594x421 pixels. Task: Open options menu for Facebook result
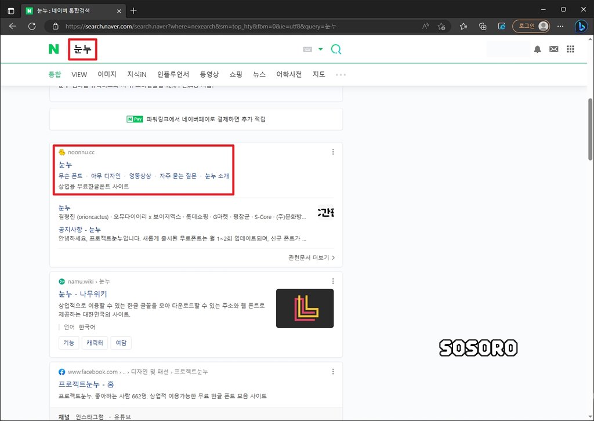point(333,371)
